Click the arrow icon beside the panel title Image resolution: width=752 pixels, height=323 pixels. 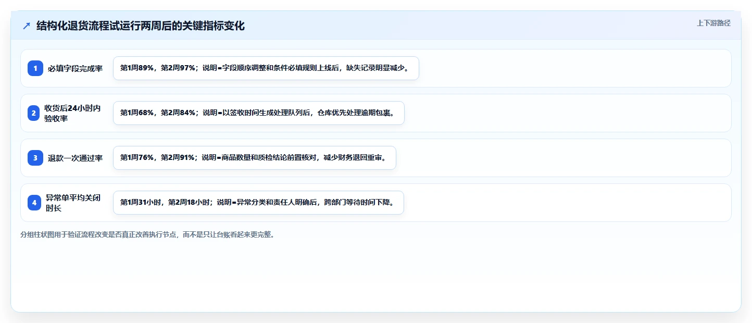coord(27,26)
